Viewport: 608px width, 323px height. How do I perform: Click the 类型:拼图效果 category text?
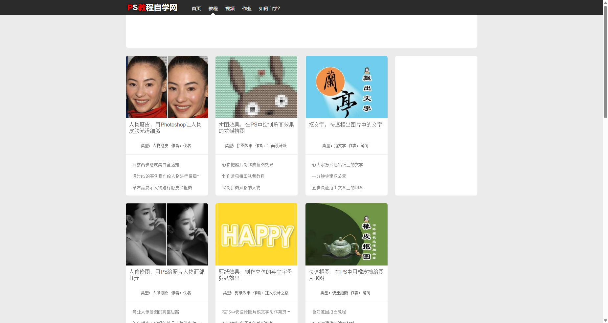(x=238, y=146)
